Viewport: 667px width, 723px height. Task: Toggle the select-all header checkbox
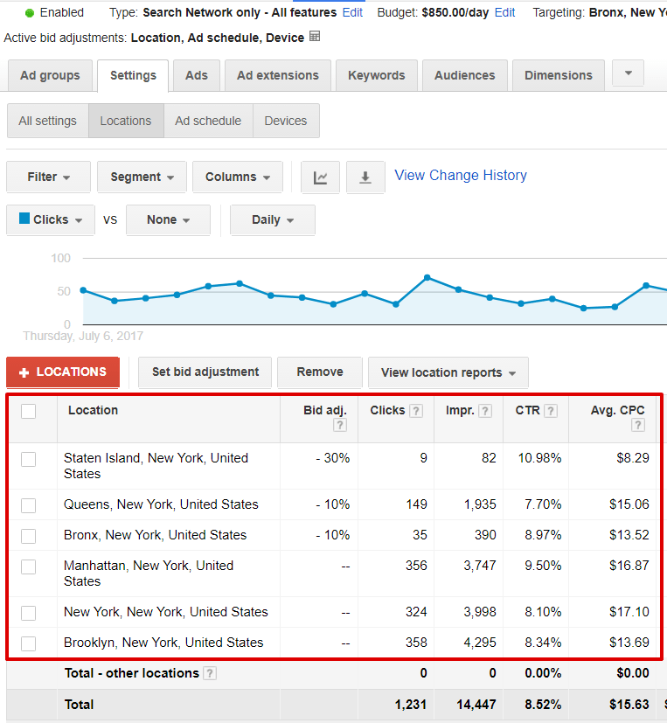coord(29,411)
